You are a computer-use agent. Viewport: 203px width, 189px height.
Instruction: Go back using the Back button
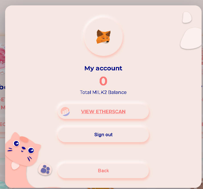(x=103, y=171)
